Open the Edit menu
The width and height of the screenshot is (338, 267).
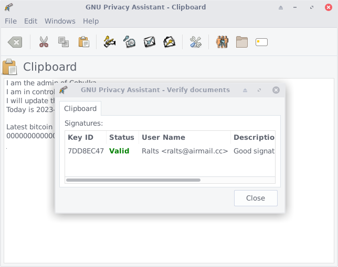(x=30, y=21)
